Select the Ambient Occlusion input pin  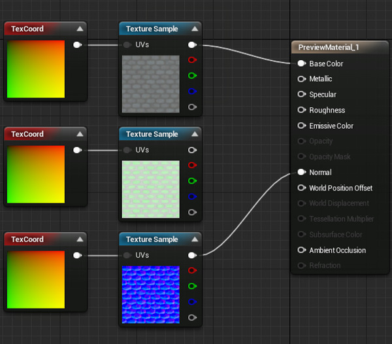(301, 250)
